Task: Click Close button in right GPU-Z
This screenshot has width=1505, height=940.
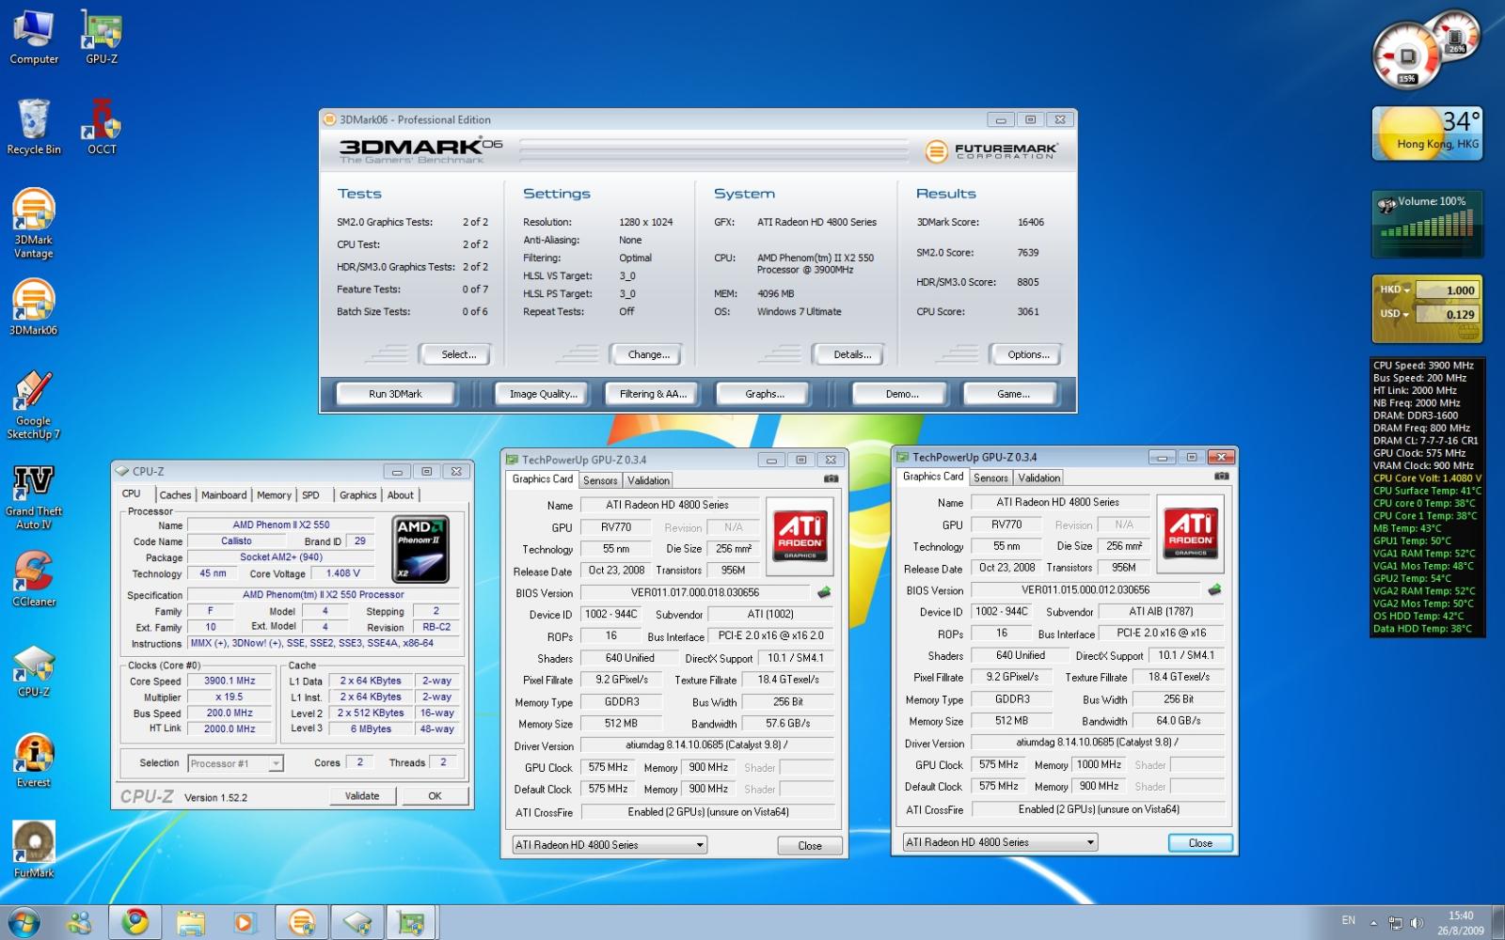Action: 1200,843
